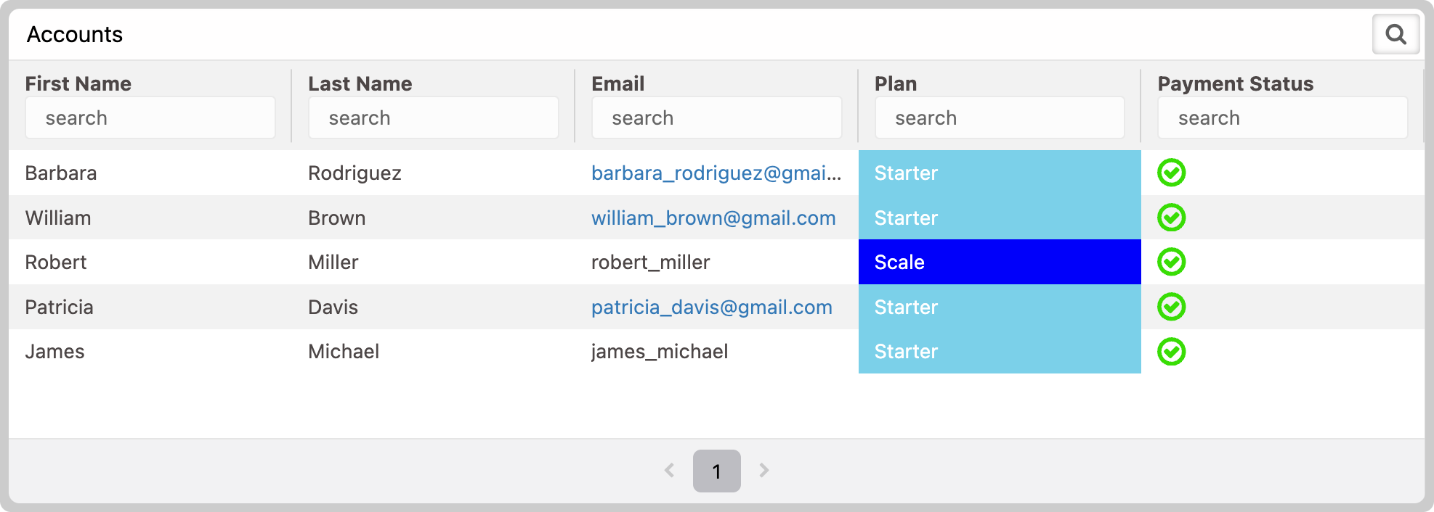The image size is (1434, 512).
Task: Select page 1 in pagination
Action: point(716,471)
